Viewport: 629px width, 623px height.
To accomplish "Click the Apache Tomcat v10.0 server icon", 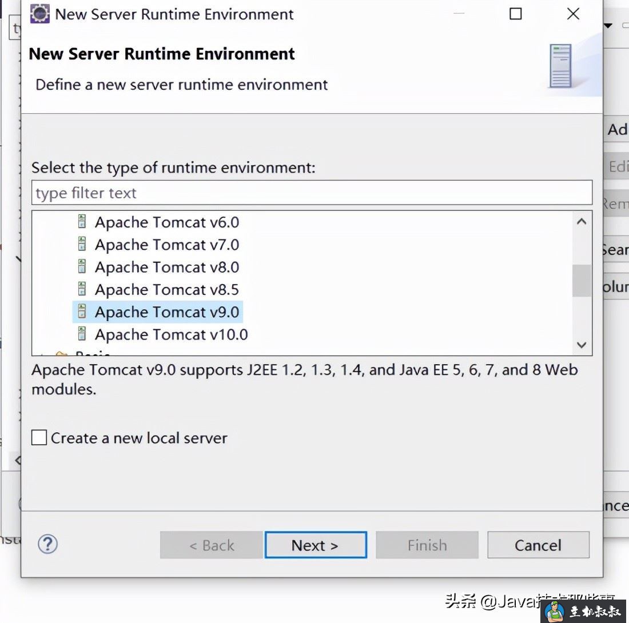I will click(x=82, y=334).
